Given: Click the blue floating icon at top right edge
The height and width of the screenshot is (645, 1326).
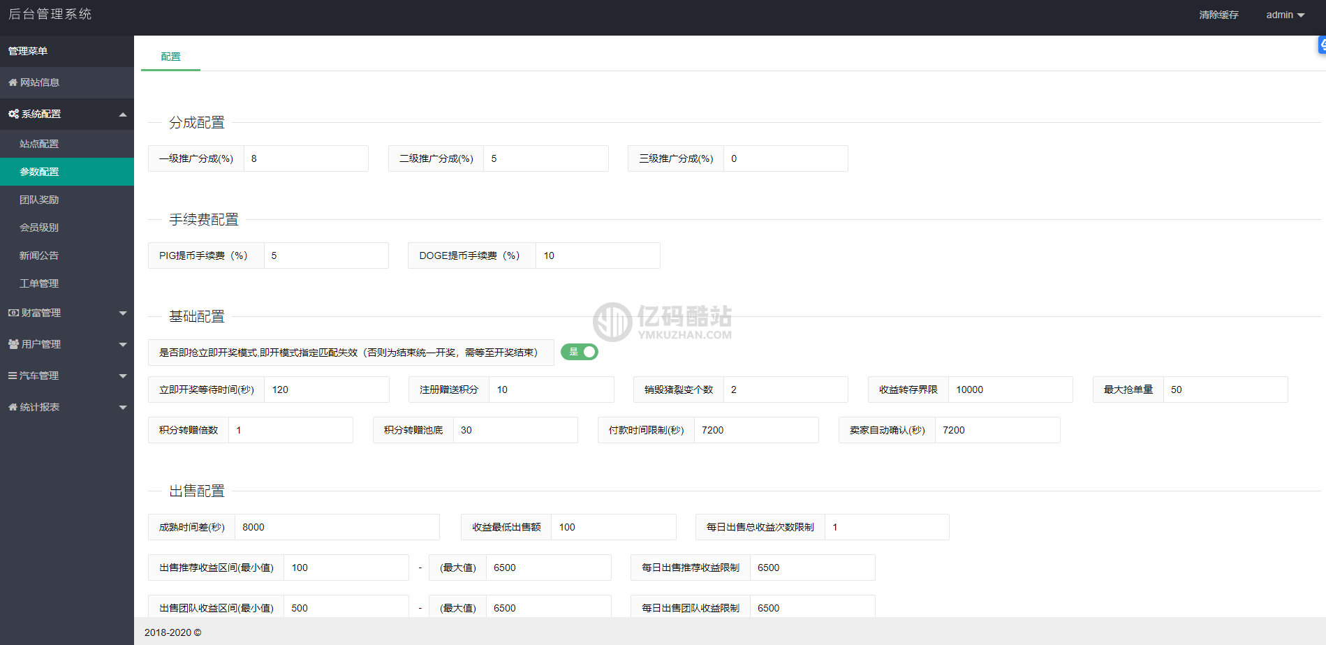Looking at the screenshot, I should click(x=1322, y=45).
